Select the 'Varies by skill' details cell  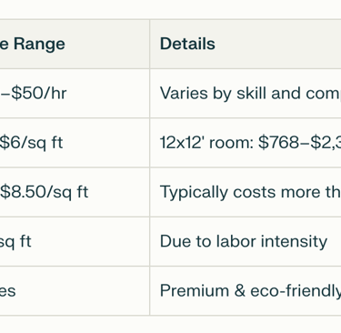[246, 94]
